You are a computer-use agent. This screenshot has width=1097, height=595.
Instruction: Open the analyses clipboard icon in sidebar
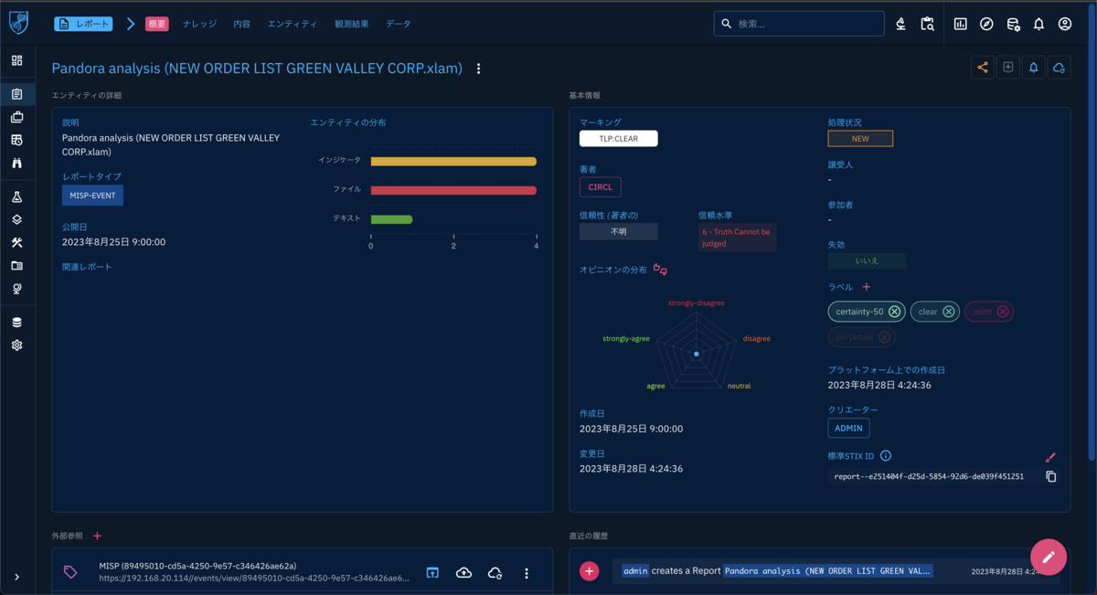[16, 94]
